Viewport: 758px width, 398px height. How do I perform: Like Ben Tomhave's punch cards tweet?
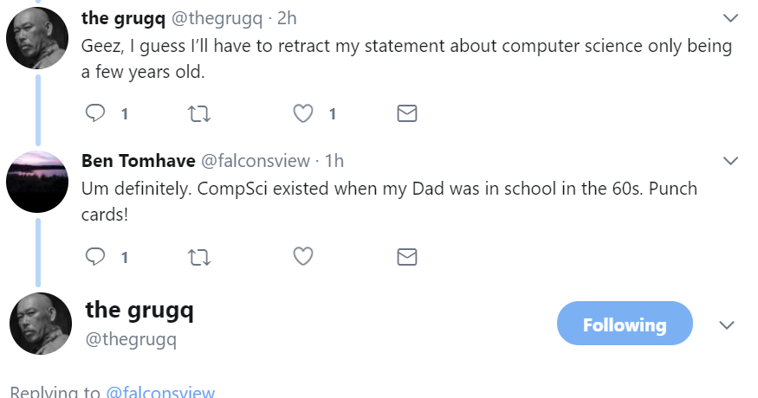[302, 256]
